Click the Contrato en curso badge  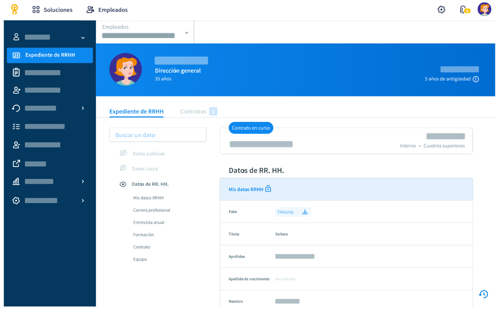click(251, 128)
